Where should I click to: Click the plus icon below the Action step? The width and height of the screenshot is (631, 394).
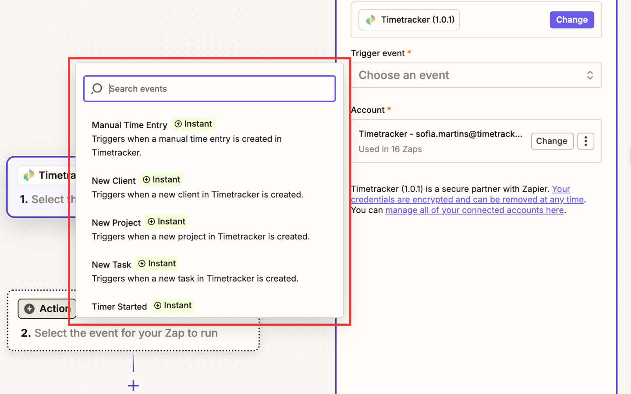(x=133, y=386)
